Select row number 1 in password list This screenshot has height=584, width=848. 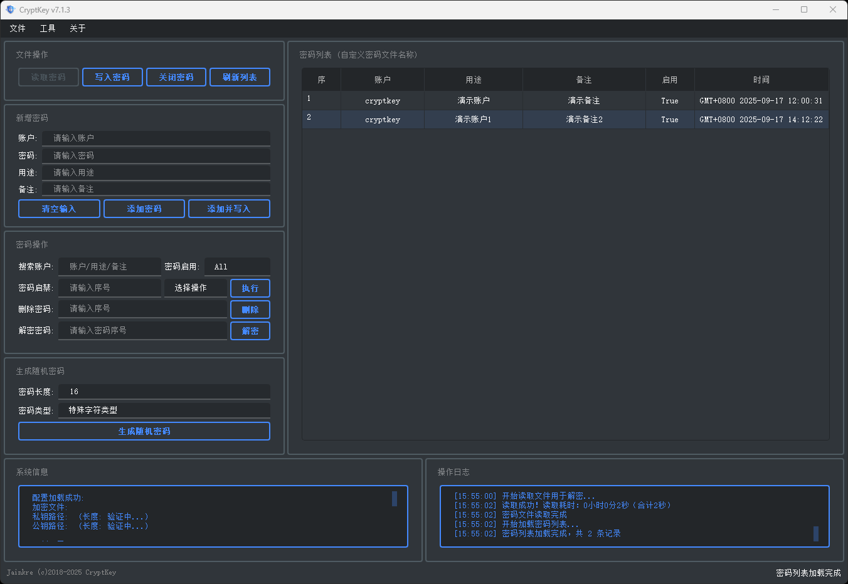pos(321,100)
